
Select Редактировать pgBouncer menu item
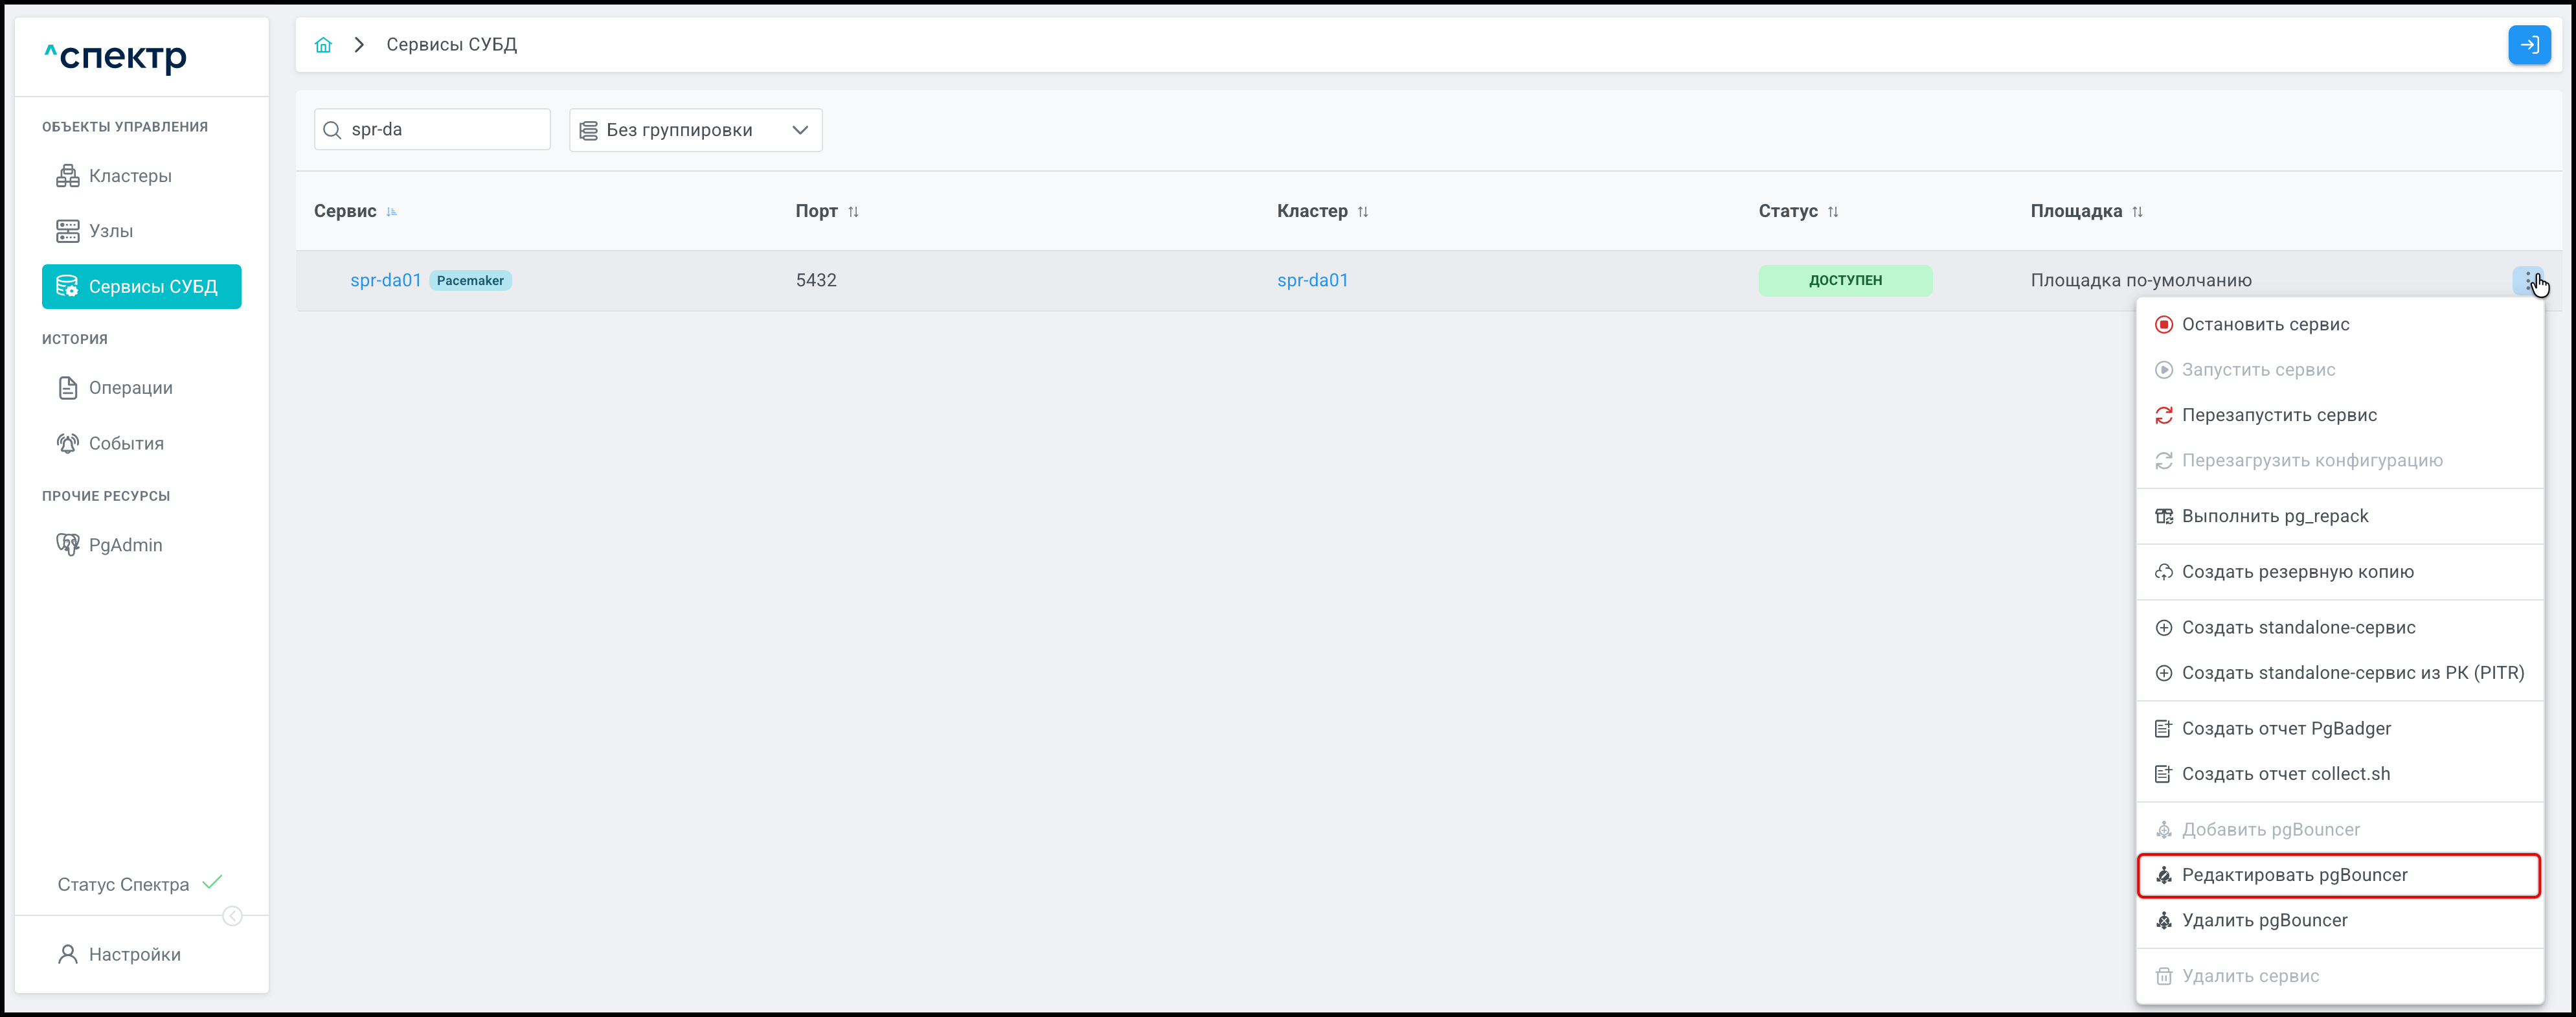[2294, 875]
